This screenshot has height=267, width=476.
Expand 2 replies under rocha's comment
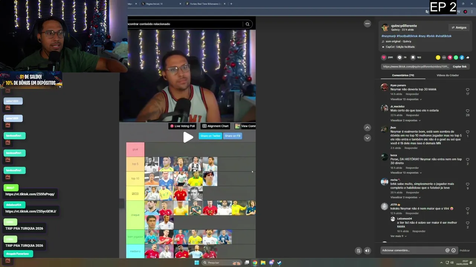point(405,197)
